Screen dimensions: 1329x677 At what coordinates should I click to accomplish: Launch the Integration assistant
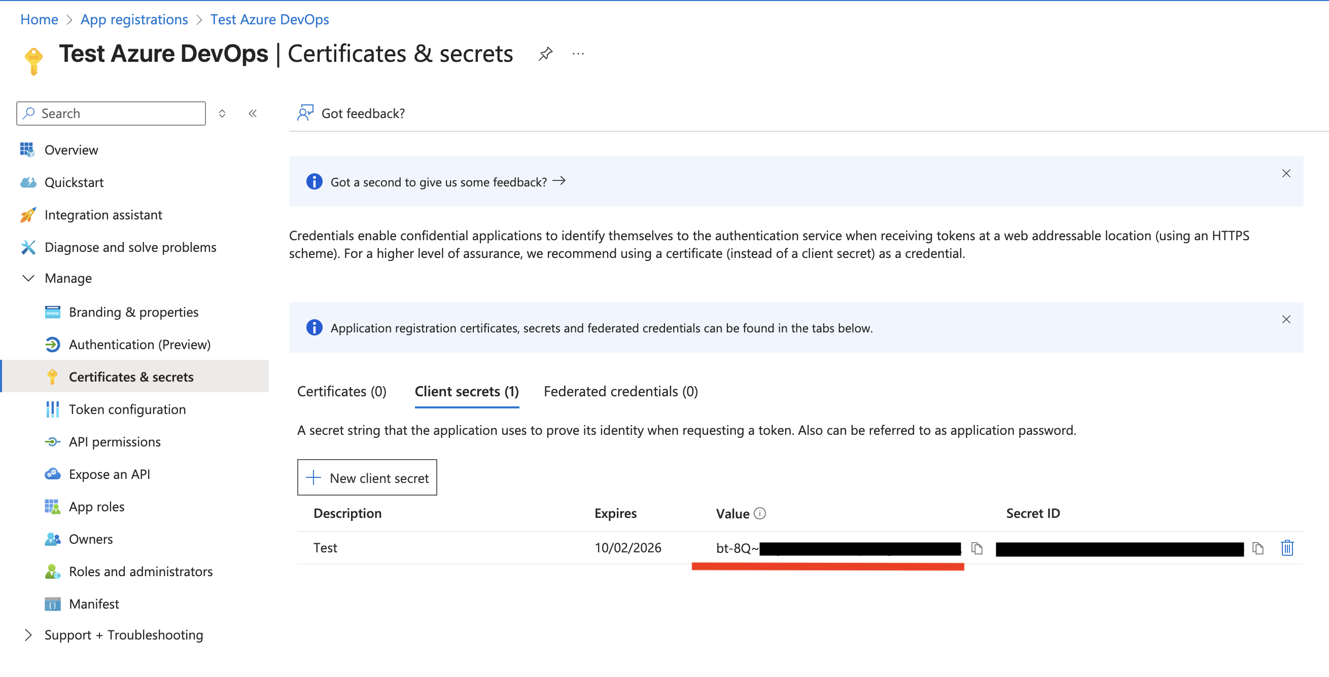[103, 215]
